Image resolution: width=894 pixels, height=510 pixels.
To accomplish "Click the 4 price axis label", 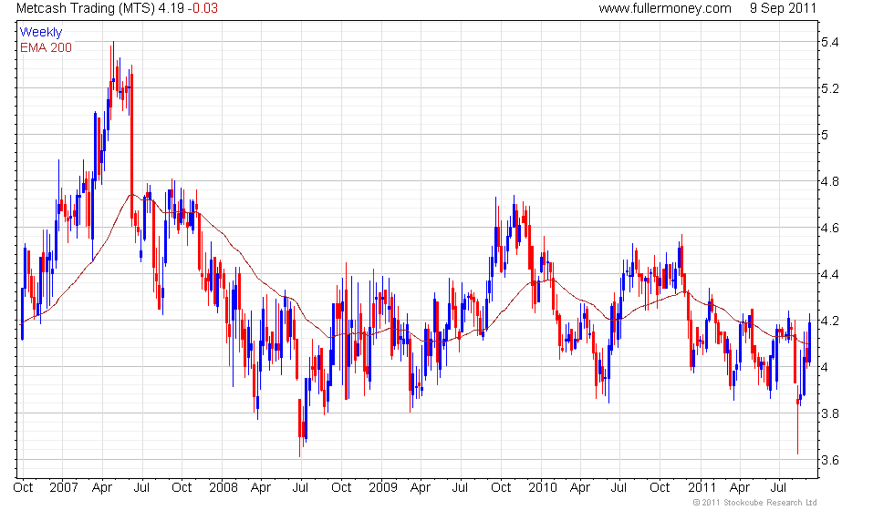I will pyautogui.click(x=825, y=367).
